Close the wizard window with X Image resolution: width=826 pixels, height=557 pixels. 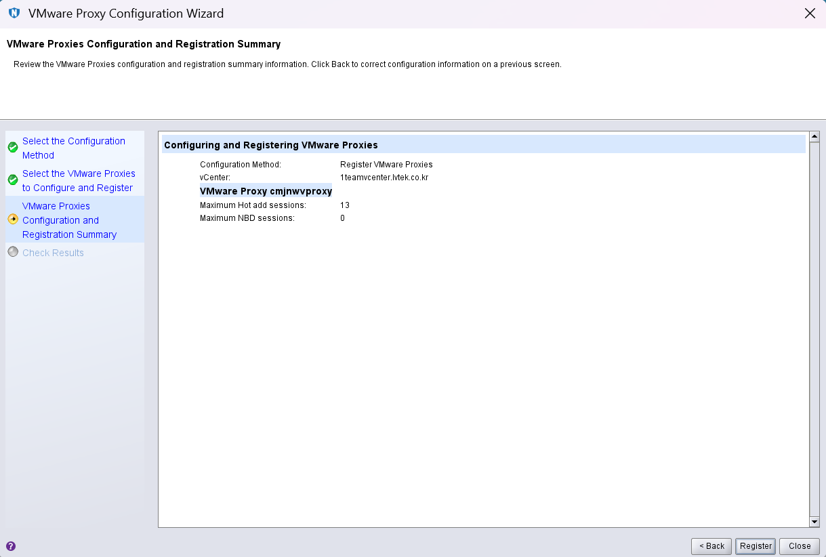(809, 14)
